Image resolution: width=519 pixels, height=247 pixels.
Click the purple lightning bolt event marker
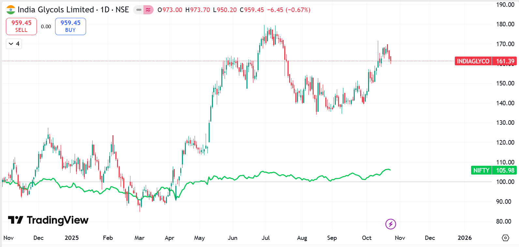pyautogui.click(x=391, y=224)
